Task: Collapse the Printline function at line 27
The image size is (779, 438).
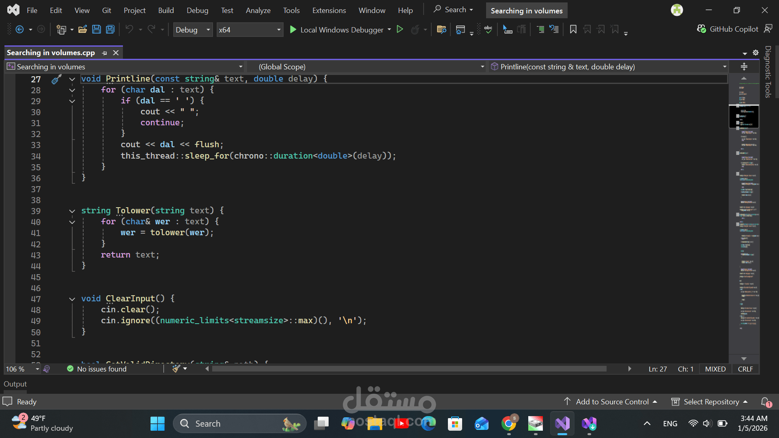Action: click(x=72, y=79)
